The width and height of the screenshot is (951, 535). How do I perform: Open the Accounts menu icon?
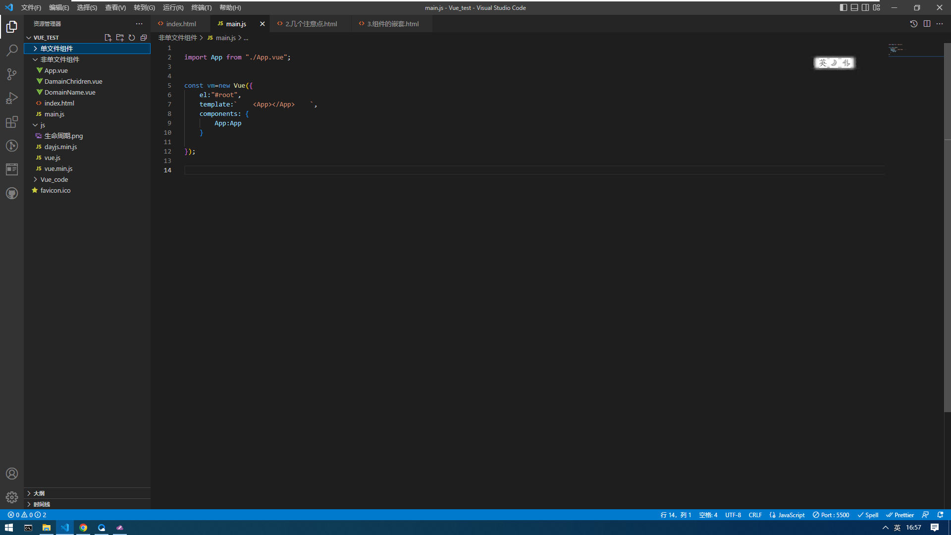[x=12, y=474]
